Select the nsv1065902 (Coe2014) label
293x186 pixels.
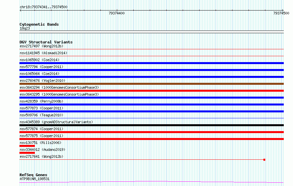(40, 60)
